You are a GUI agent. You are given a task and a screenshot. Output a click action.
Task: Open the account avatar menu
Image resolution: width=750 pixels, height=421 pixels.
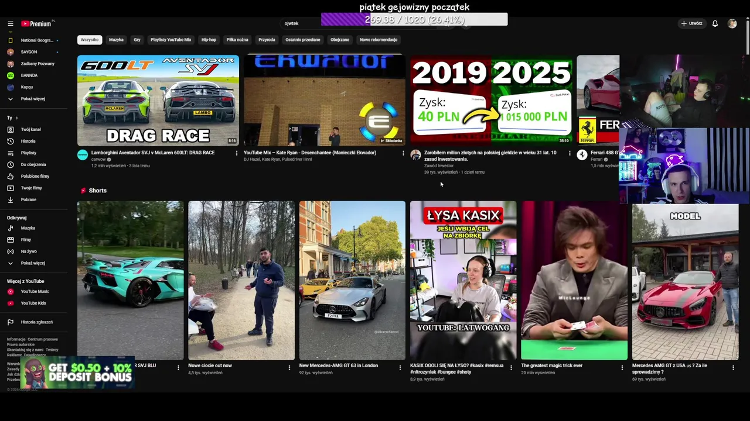tap(732, 23)
